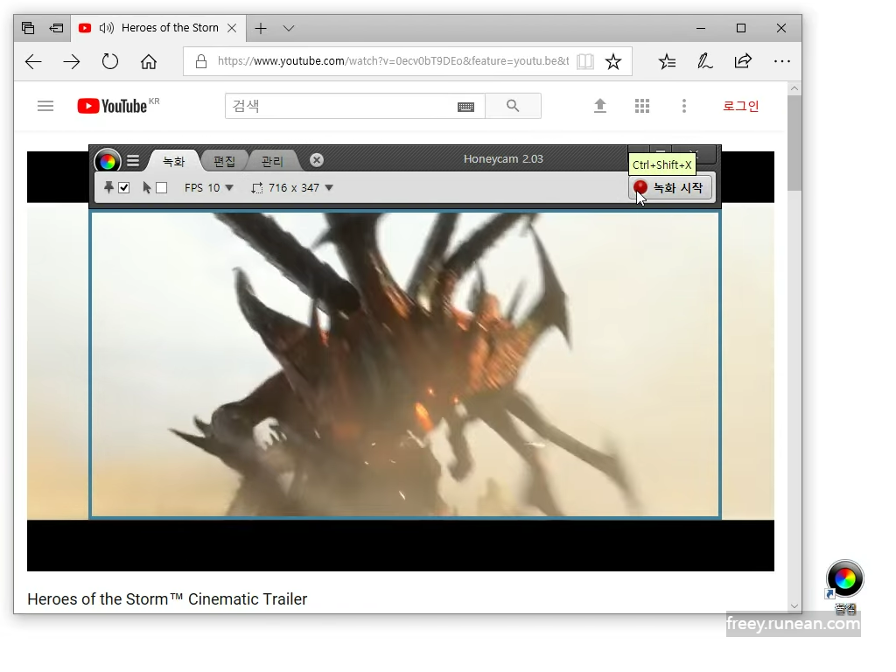This screenshot has height=672, width=896.
Task: Go back in Edge browser
Action: (34, 62)
